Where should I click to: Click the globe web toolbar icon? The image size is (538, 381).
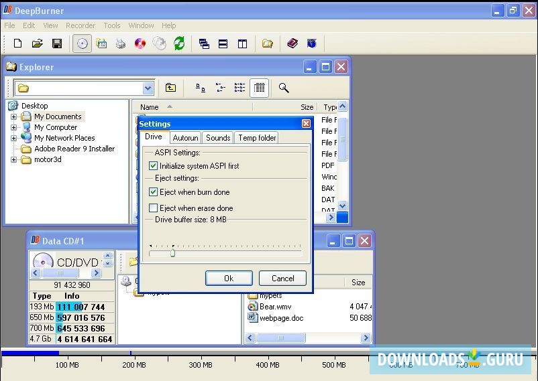pyautogui.click(x=311, y=44)
